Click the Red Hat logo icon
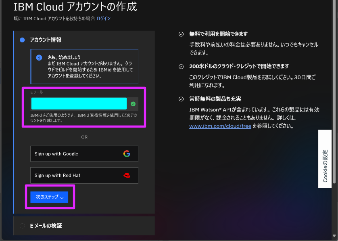This screenshot has height=241, width=338. [127, 175]
